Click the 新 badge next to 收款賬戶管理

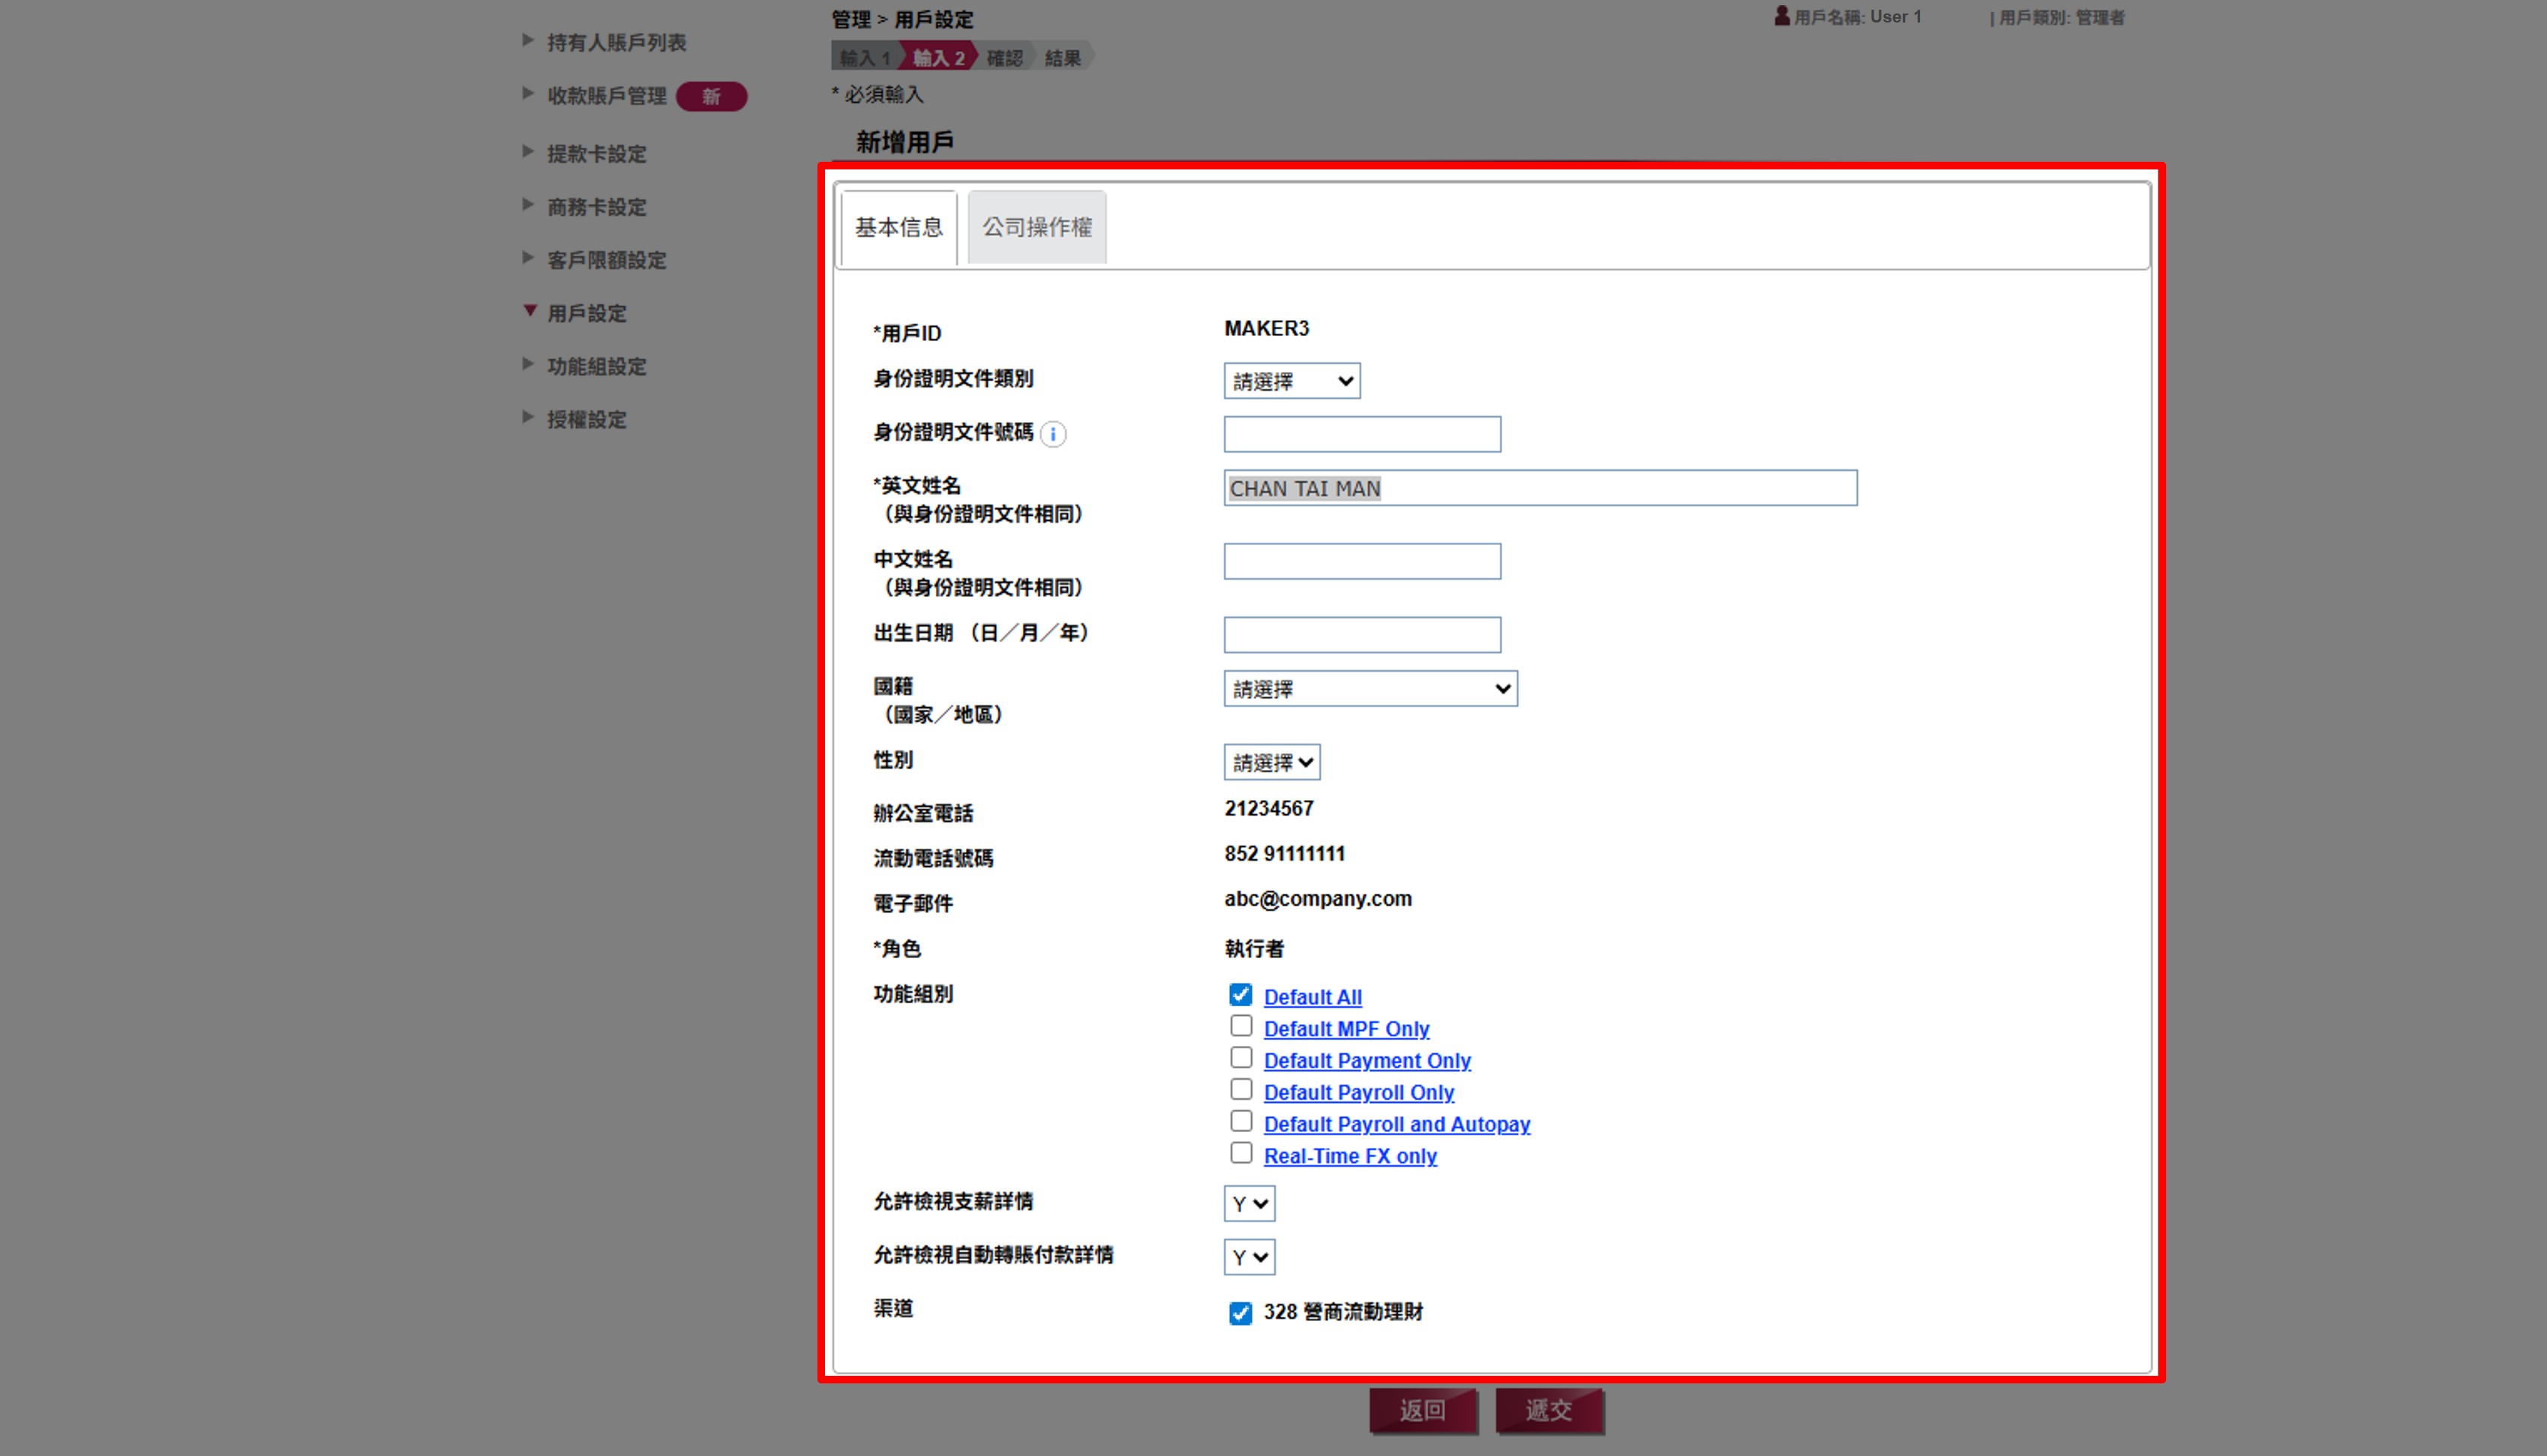711,96
